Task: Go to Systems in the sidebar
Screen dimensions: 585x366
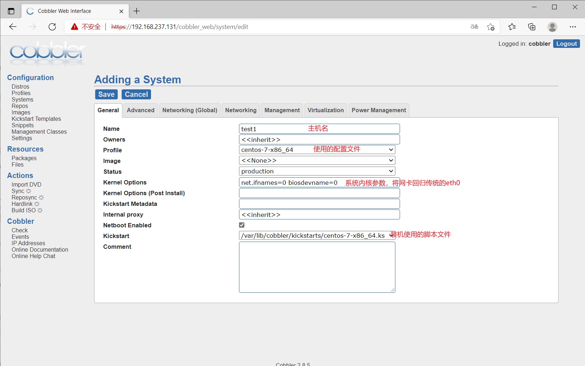Action: tap(23, 100)
